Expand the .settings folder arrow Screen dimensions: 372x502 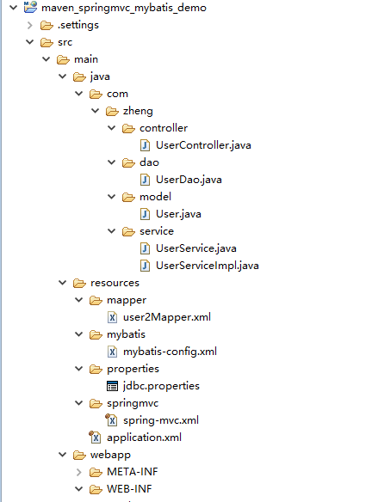pos(30,25)
